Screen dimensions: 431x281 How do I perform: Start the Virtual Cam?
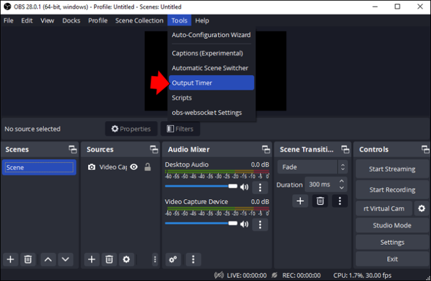pyautogui.click(x=384, y=209)
